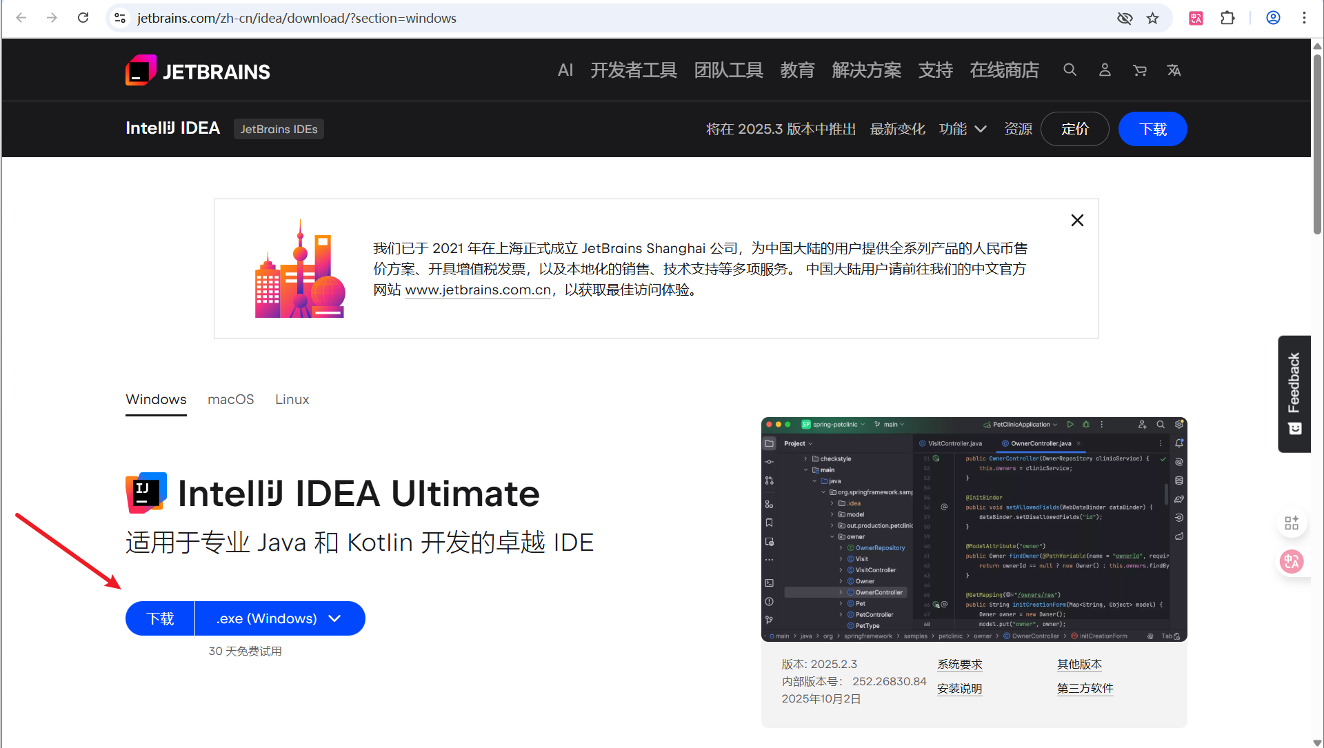The width and height of the screenshot is (1324, 748).
Task: Bookmark this page with the star icon
Action: point(1153,18)
